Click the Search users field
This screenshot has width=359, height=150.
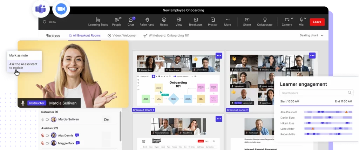(x=314, y=93)
